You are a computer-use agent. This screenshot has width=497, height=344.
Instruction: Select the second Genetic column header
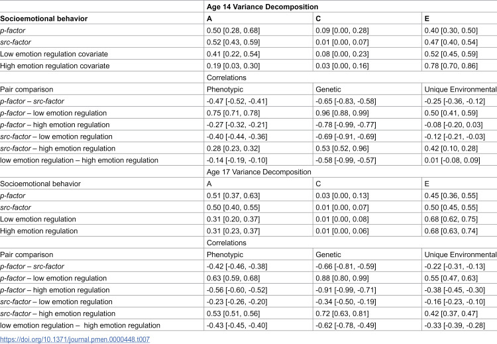pyautogui.click(x=328, y=255)
